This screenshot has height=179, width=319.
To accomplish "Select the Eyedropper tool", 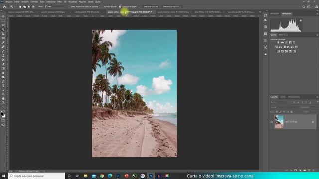I will tap(3, 42).
